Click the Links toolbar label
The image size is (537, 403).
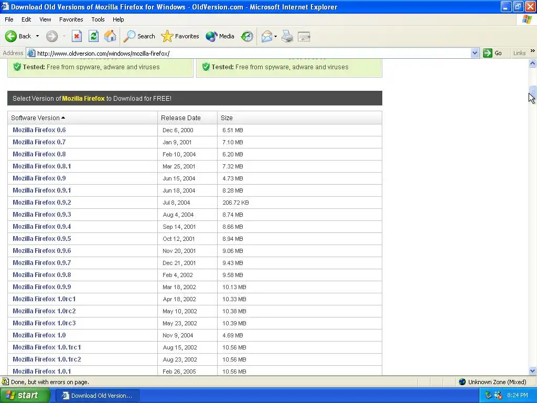pos(519,53)
